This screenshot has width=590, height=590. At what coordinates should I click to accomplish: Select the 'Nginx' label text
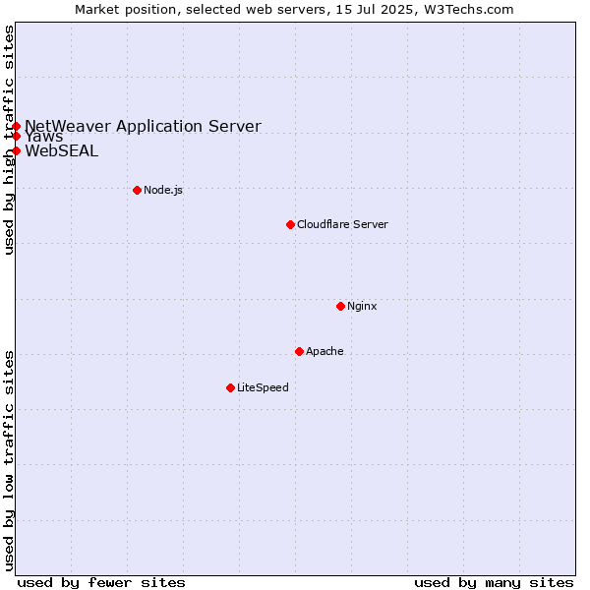pos(362,306)
